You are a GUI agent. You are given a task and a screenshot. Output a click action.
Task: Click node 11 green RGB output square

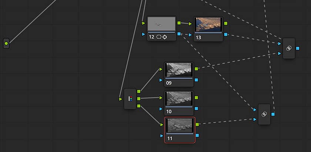pyautogui.click(x=197, y=124)
